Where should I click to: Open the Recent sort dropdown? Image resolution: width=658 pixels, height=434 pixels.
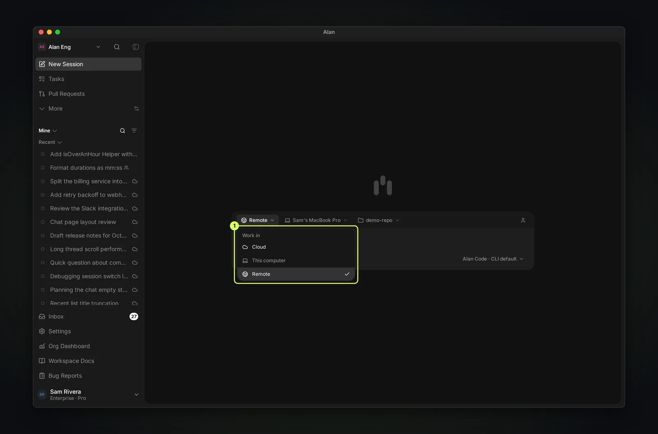pos(50,142)
